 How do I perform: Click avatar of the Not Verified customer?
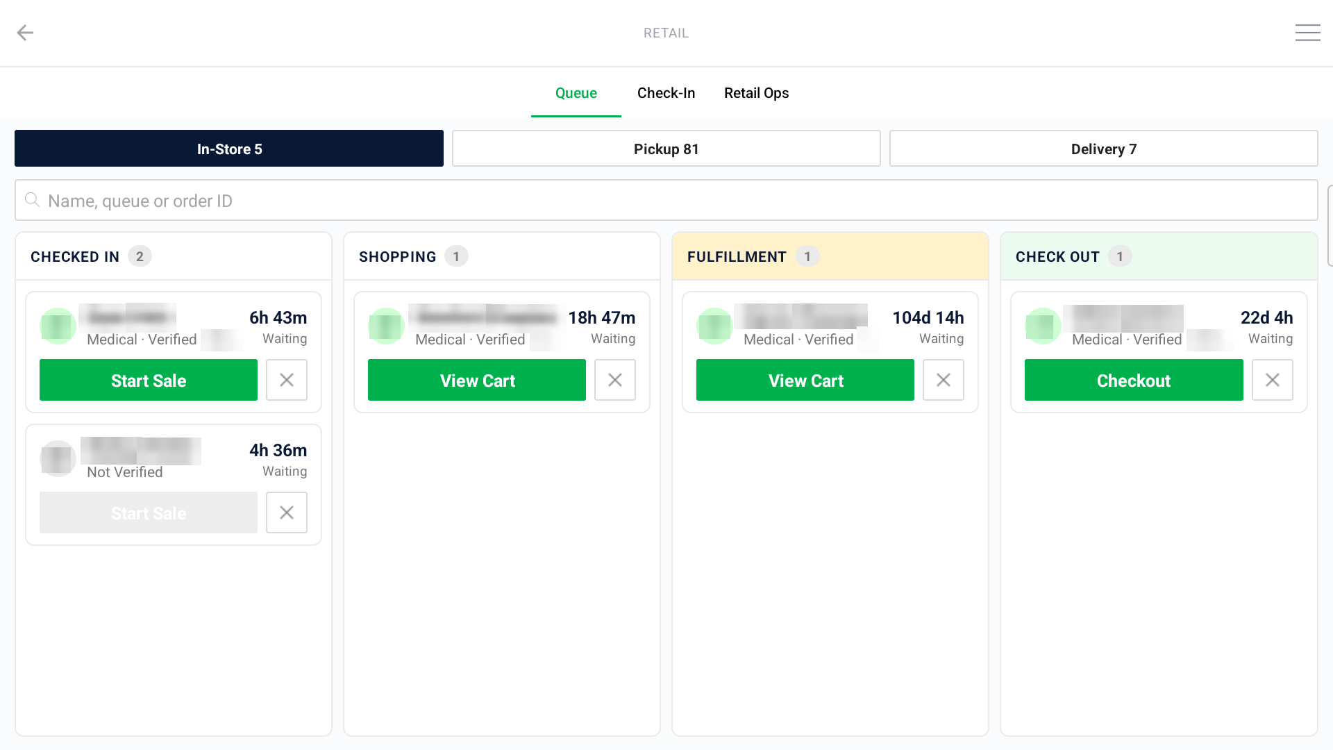[58, 458]
